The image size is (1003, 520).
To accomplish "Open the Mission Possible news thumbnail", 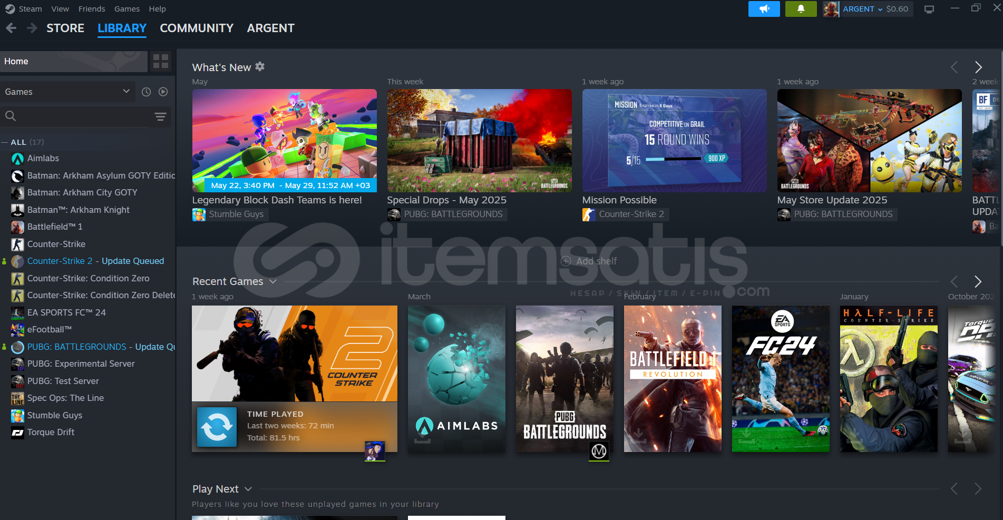I will click(675, 141).
